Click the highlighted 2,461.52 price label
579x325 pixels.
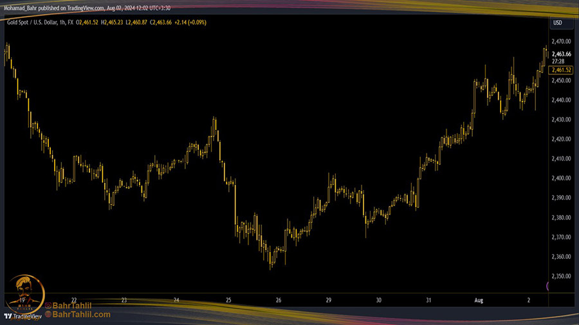[562, 69]
